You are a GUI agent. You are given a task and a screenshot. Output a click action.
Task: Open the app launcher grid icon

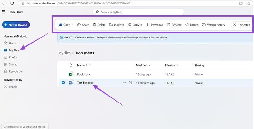point(3,12)
